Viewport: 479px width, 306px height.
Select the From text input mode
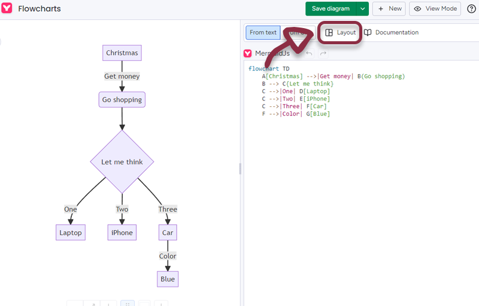[x=263, y=32]
